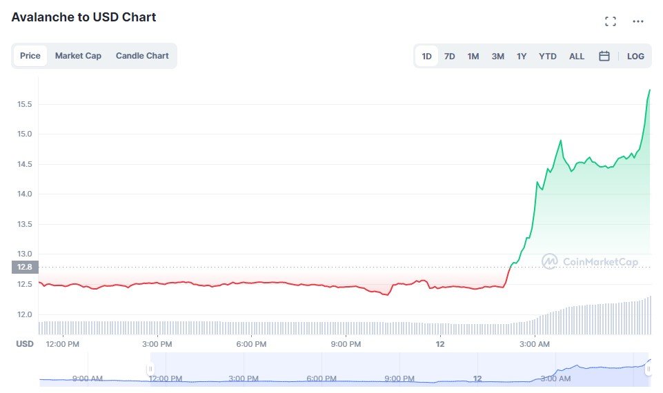Image resolution: width=663 pixels, height=393 pixels.
Task: Click the 12:00 PM x-axis label on main chart
Action: (63, 344)
